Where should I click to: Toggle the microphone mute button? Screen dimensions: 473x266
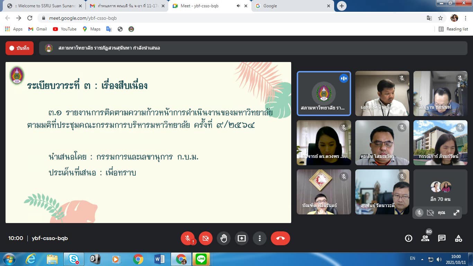187,238
